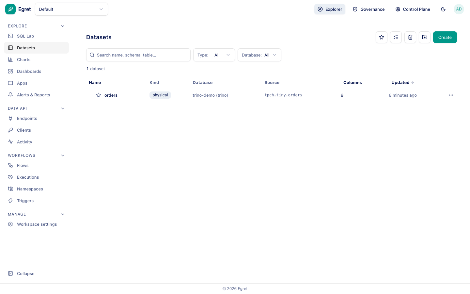Screen dimensions: 470x294
Task: Collapse the WORKFLOWS section
Action: click(63, 155)
